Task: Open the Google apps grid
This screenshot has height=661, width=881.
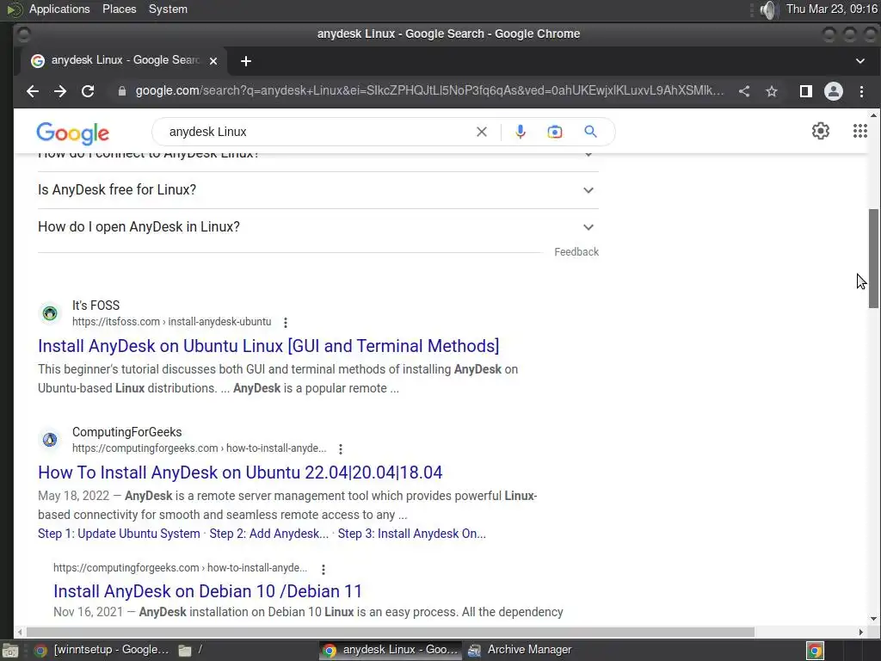Action: click(x=860, y=131)
